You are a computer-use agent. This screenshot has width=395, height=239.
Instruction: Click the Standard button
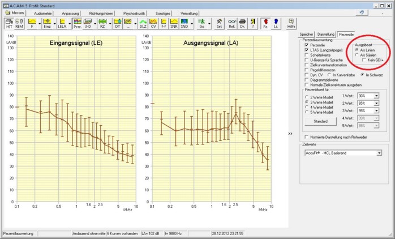tap(320, 122)
